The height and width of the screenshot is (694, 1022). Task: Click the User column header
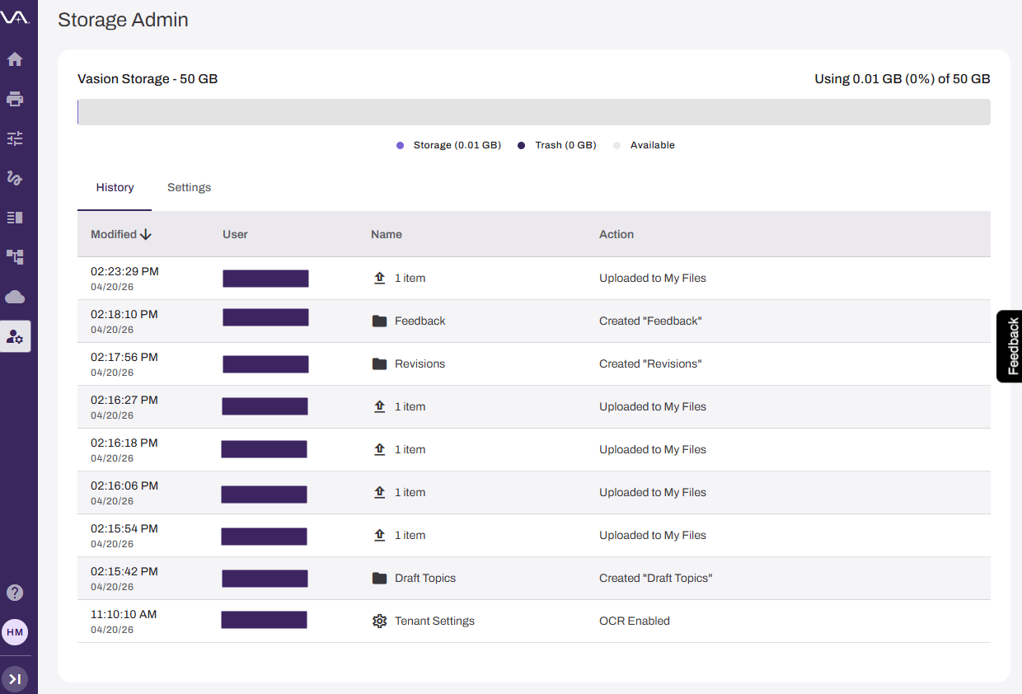235,234
